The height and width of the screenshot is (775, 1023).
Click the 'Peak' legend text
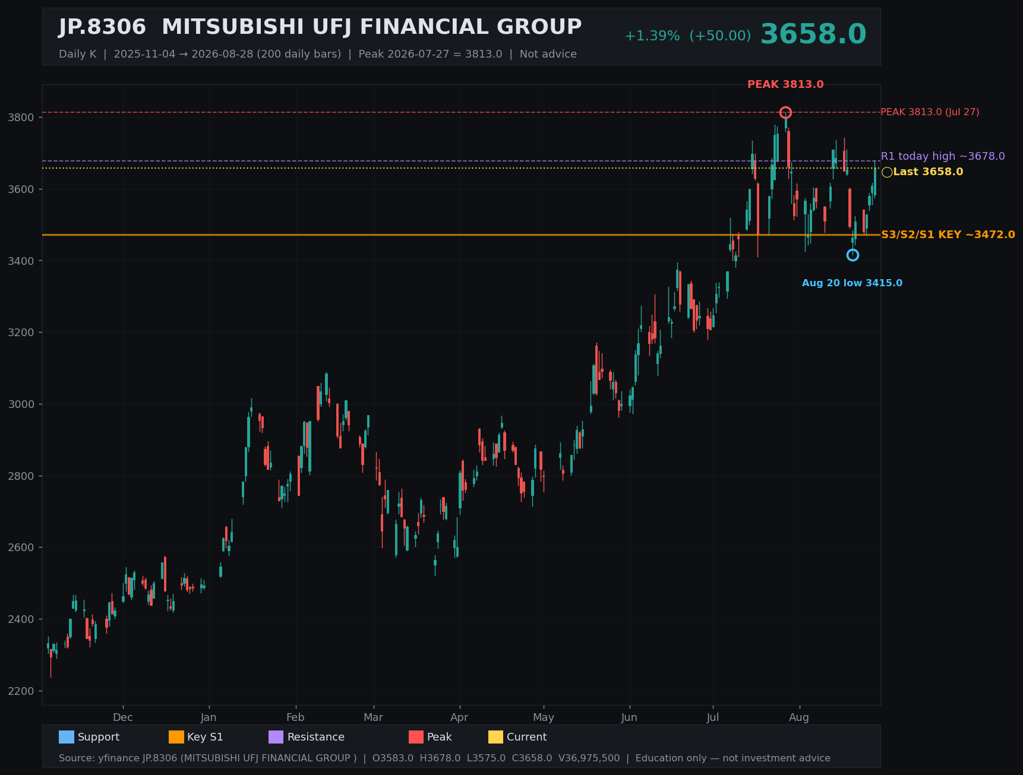pyautogui.click(x=440, y=737)
